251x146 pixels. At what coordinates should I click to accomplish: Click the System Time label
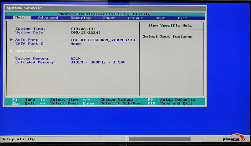point(30,28)
